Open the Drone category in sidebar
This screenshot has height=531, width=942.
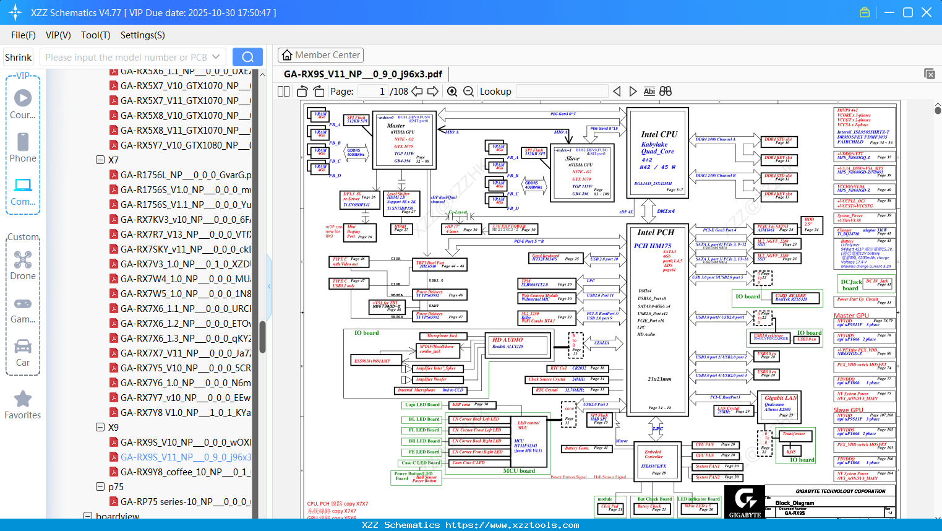tap(23, 265)
